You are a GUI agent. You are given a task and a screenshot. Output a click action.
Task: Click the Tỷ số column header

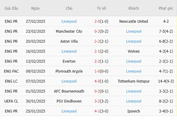coord(101,8)
